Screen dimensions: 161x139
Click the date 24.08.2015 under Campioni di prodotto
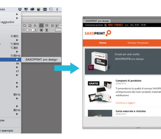(121, 84)
